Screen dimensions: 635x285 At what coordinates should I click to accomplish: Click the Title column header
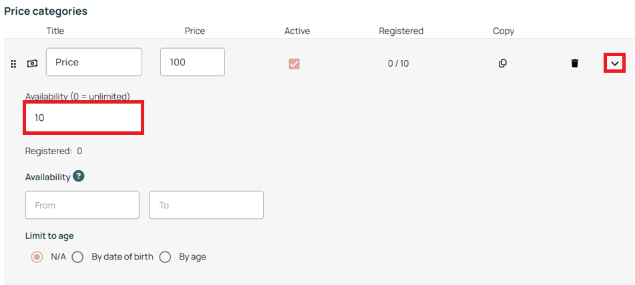pyautogui.click(x=55, y=31)
